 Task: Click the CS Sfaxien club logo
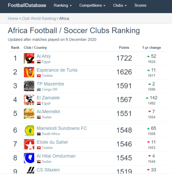pos(31,170)
